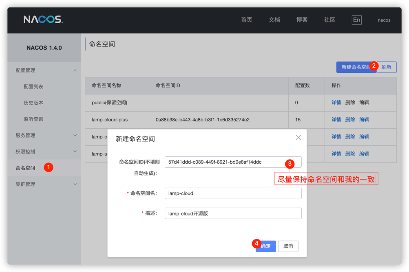The width and height of the screenshot is (409, 272).
Task: Open 详情 for lamp-cloud-plus namespace
Action: [x=336, y=120]
